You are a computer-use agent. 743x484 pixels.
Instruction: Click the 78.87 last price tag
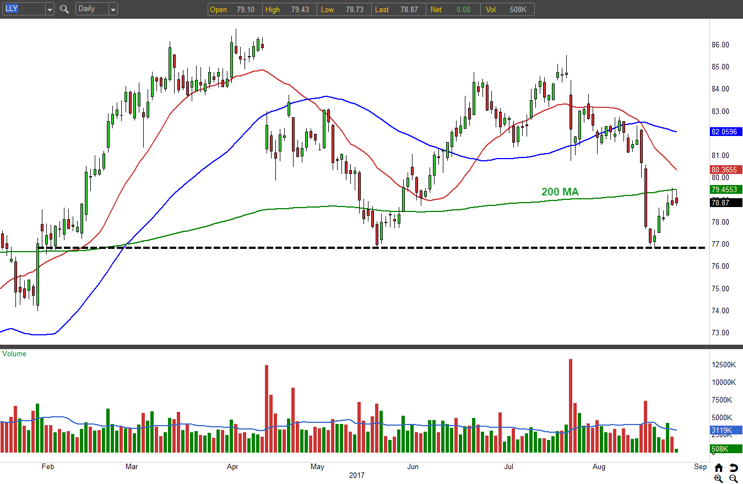click(726, 203)
